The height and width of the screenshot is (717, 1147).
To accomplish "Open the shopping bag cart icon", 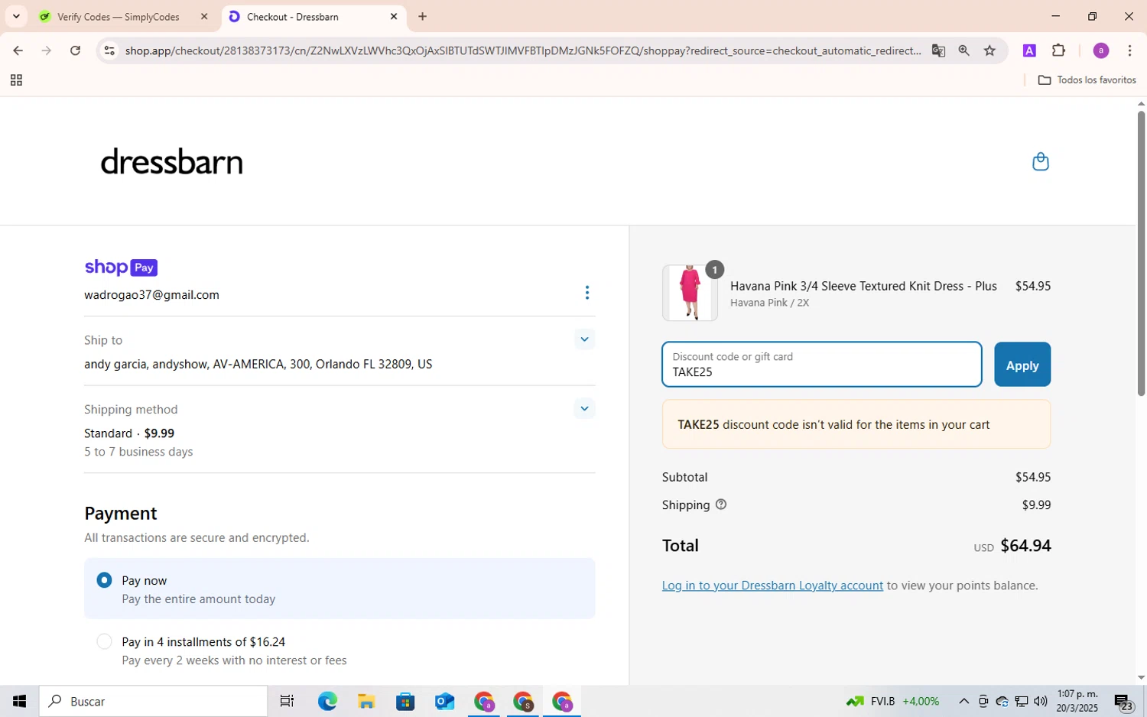I will pyautogui.click(x=1040, y=161).
